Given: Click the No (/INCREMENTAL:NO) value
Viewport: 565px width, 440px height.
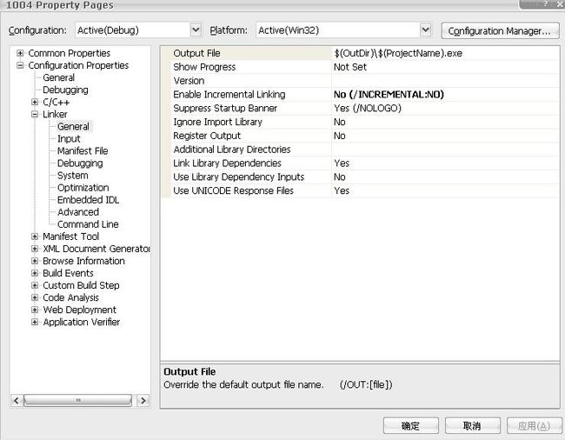Looking at the screenshot, I should 389,95.
